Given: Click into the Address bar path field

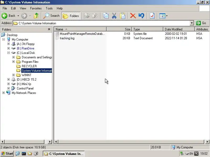Looking at the screenshot, I should tap(101, 23).
